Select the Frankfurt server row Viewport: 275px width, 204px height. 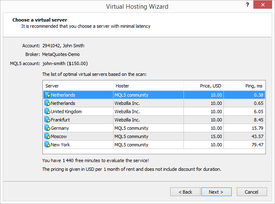154,120
